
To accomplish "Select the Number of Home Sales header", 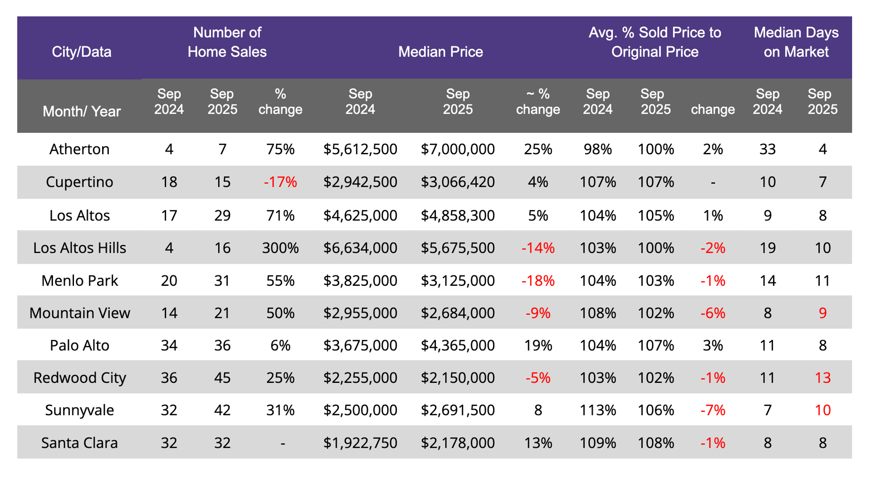I will click(x=227, y=42).
